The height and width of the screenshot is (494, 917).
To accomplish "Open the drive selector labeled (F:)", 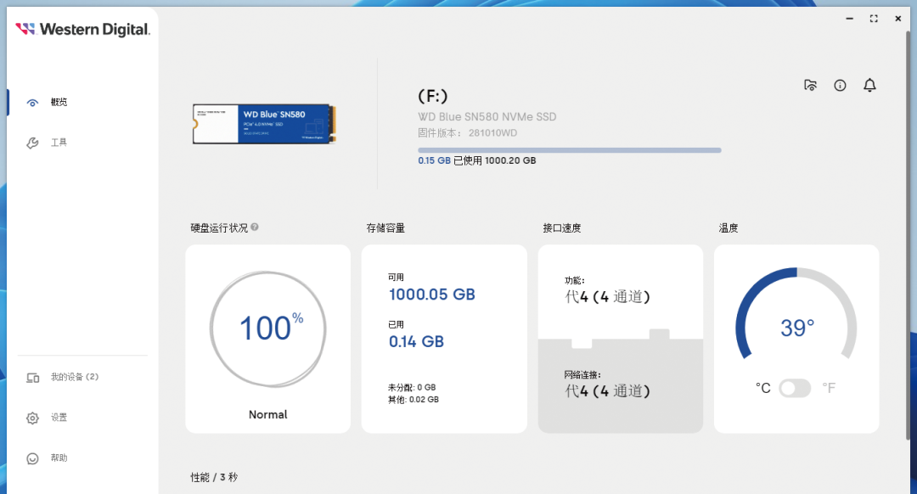I will tap(434, 96).
